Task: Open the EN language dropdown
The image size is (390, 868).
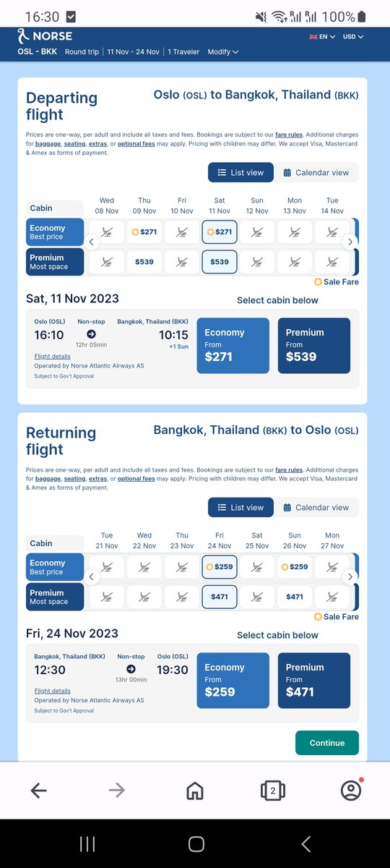Action: (x=322, y=36)
